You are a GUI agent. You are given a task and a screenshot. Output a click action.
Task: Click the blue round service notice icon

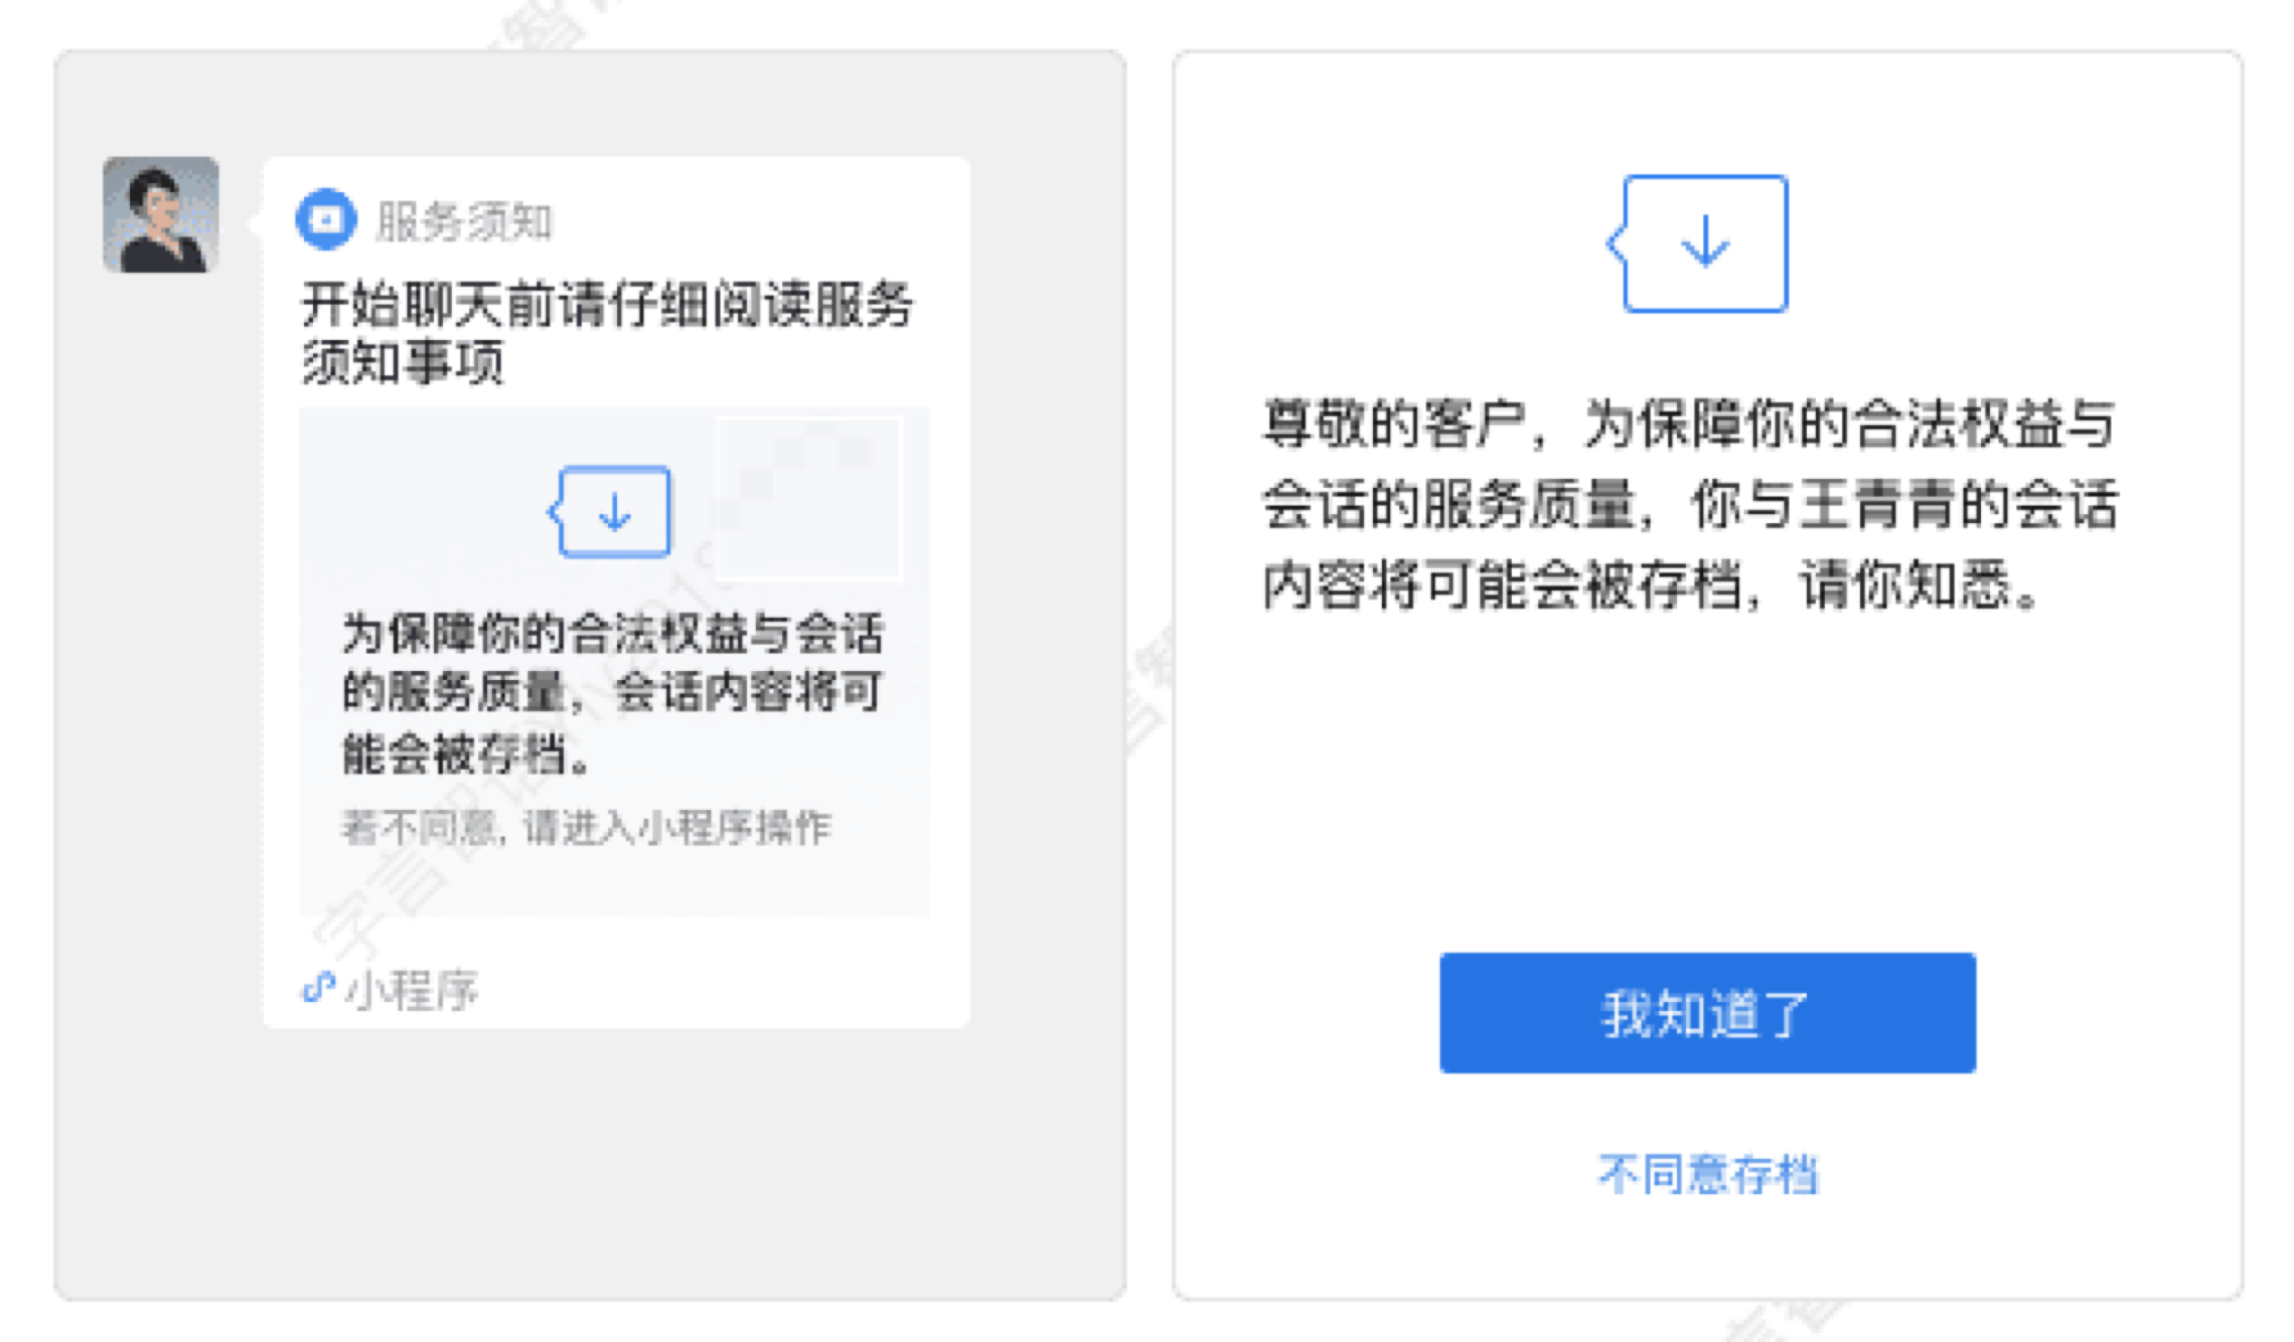326,219
